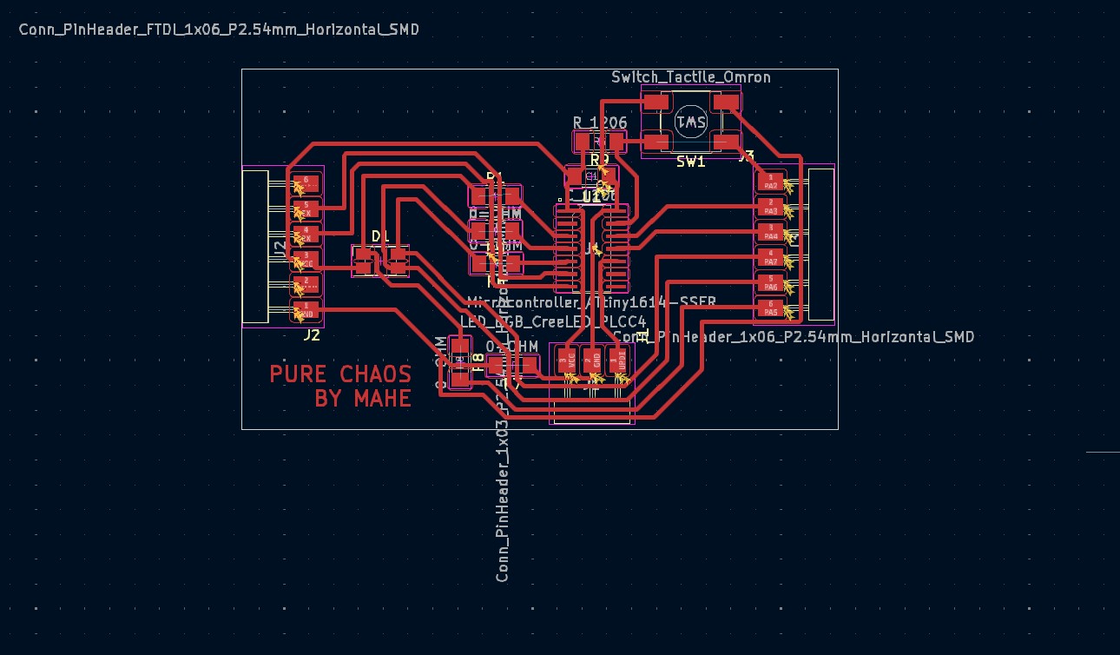1120x655 pixels.
Task: Select the VCC pad 3 on J2
Action: click(307, 260)
